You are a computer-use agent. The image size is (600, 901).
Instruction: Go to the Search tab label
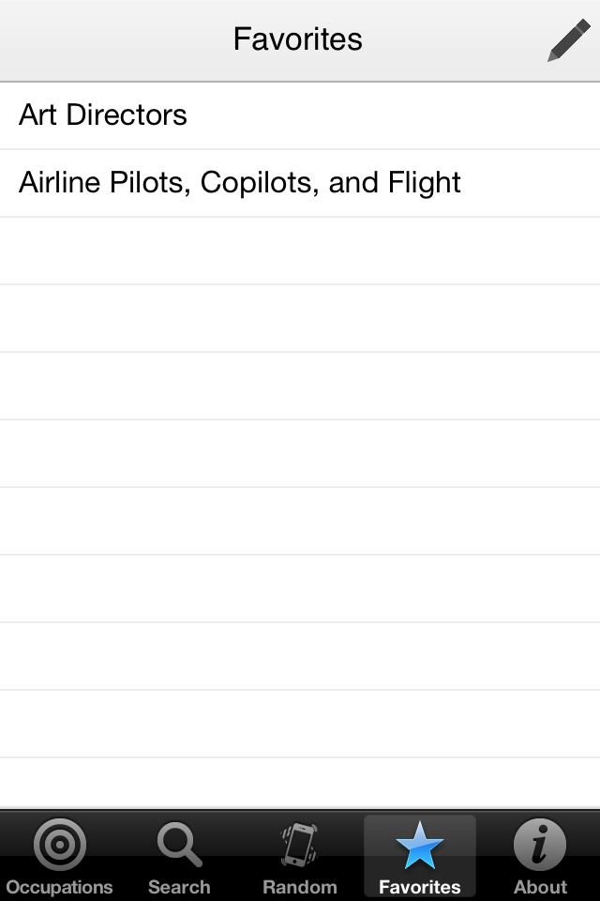click(x=180, y=887)
